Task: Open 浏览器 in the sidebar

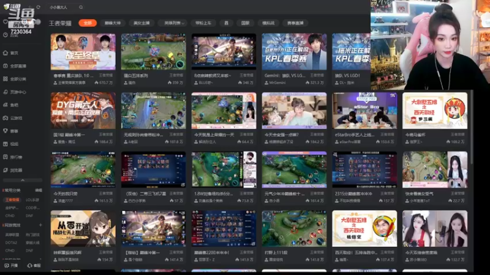Action: [x=13, y=170]
